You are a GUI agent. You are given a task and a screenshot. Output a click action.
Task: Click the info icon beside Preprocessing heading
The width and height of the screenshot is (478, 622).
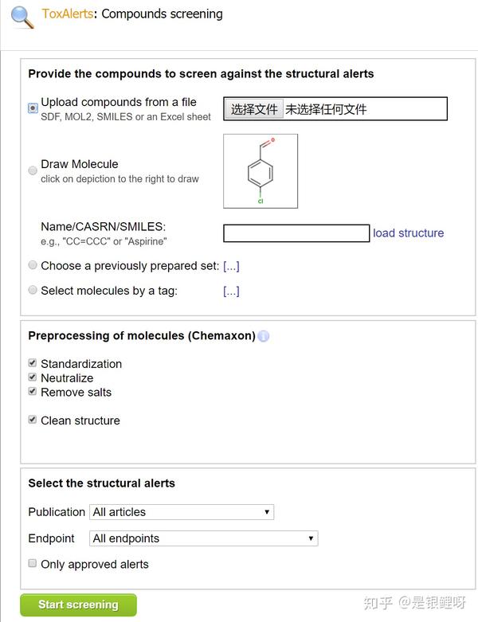click(264, 336)
